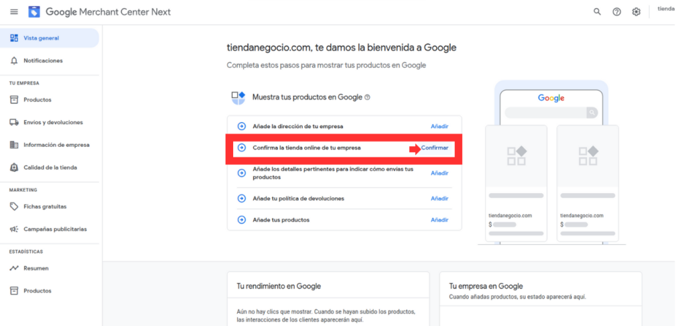This screenshot has height=326, width=680.
Task: Click info icon next to Muestra tus productos
Action: tap(367, 98)
